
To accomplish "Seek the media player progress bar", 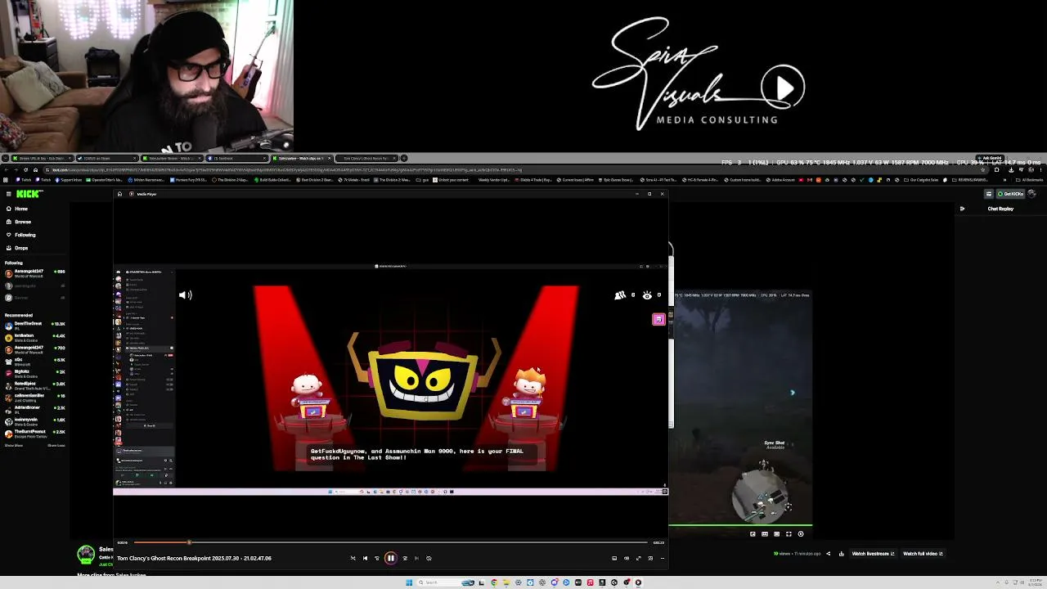I will tap(391, 542).
